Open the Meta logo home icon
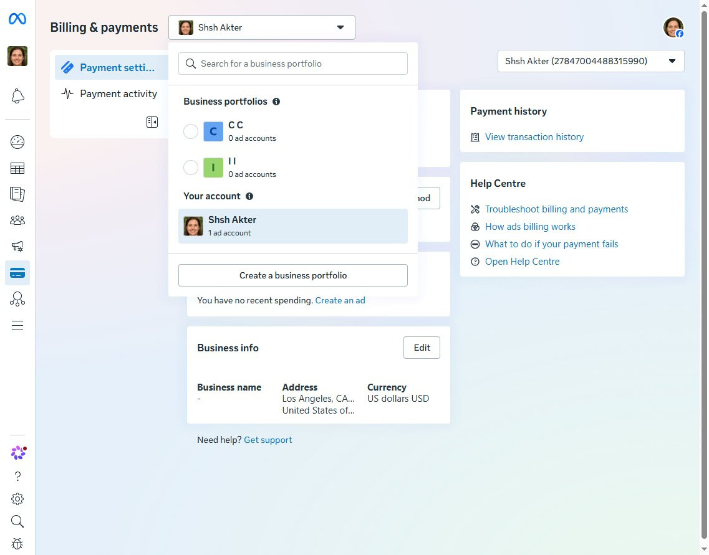709x555 pixels. [x=17, y=19]
